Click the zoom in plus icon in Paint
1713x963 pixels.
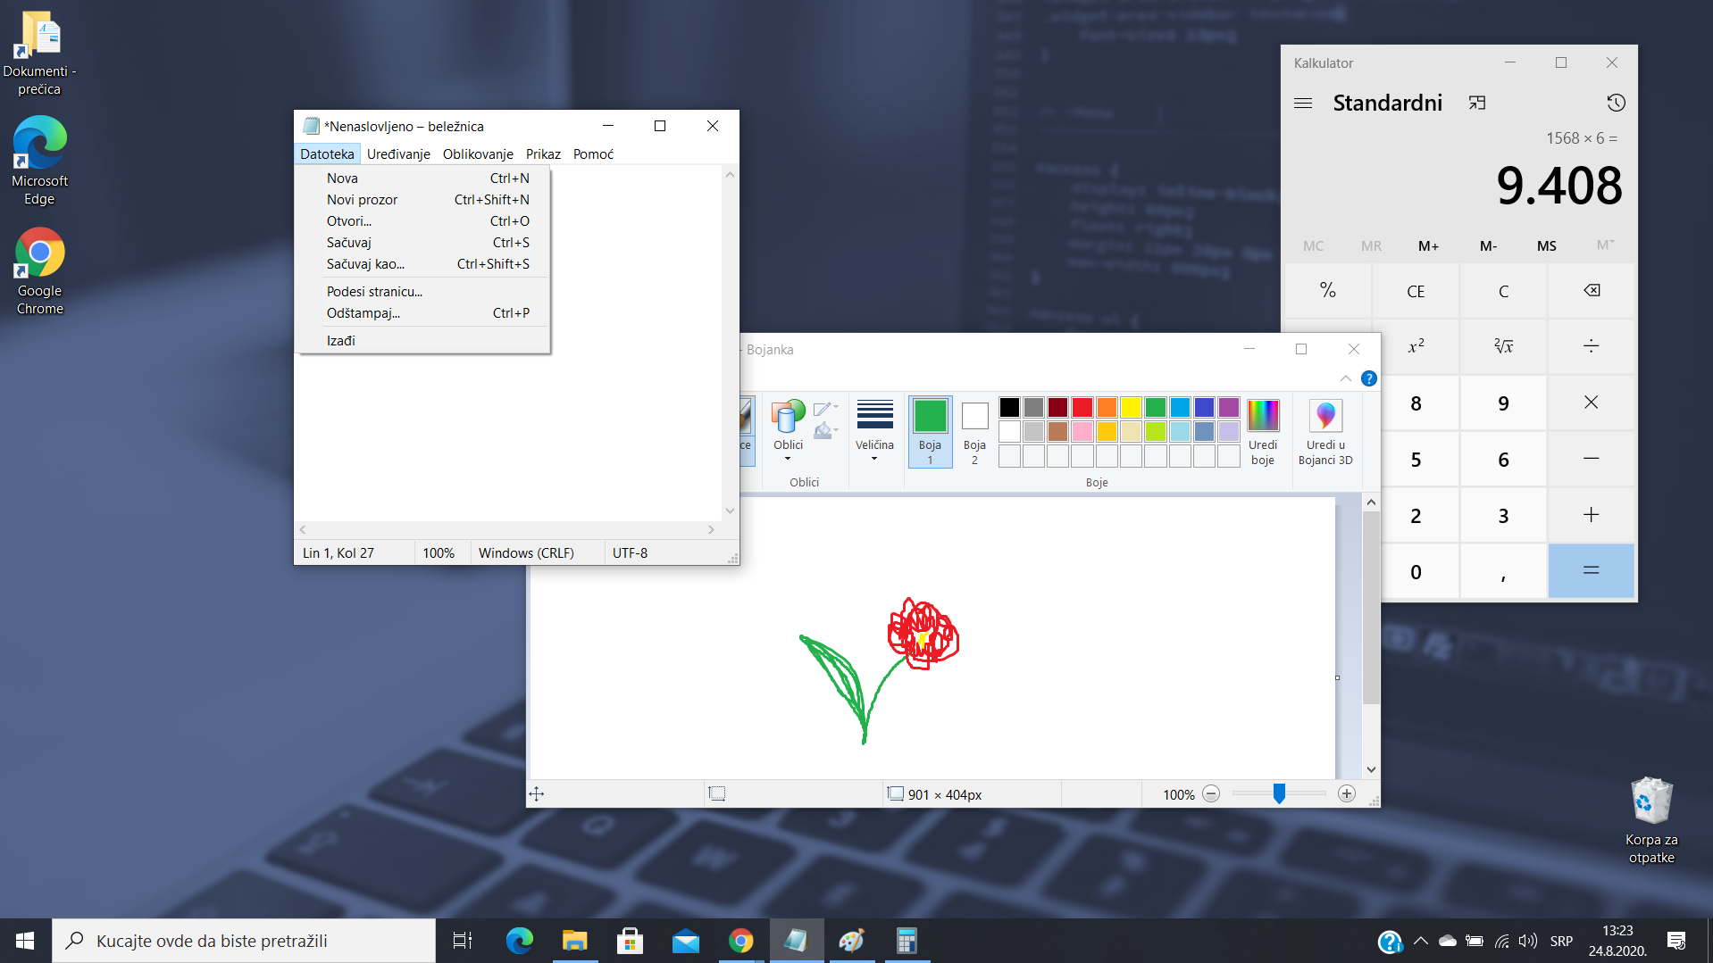[1346, 794]
